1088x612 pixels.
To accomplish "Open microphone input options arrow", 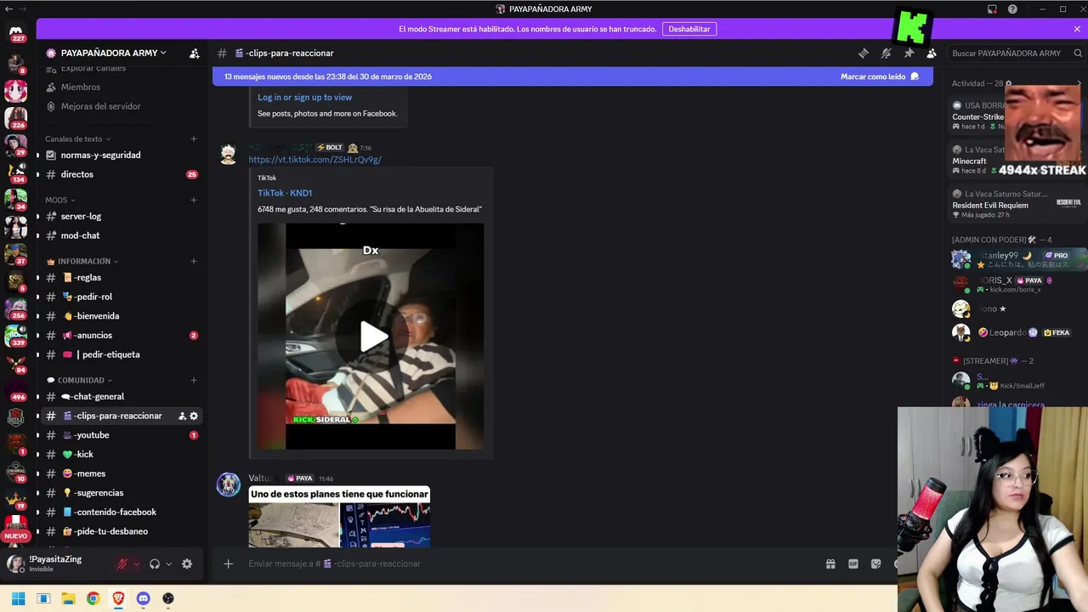I will pos(136,564).
